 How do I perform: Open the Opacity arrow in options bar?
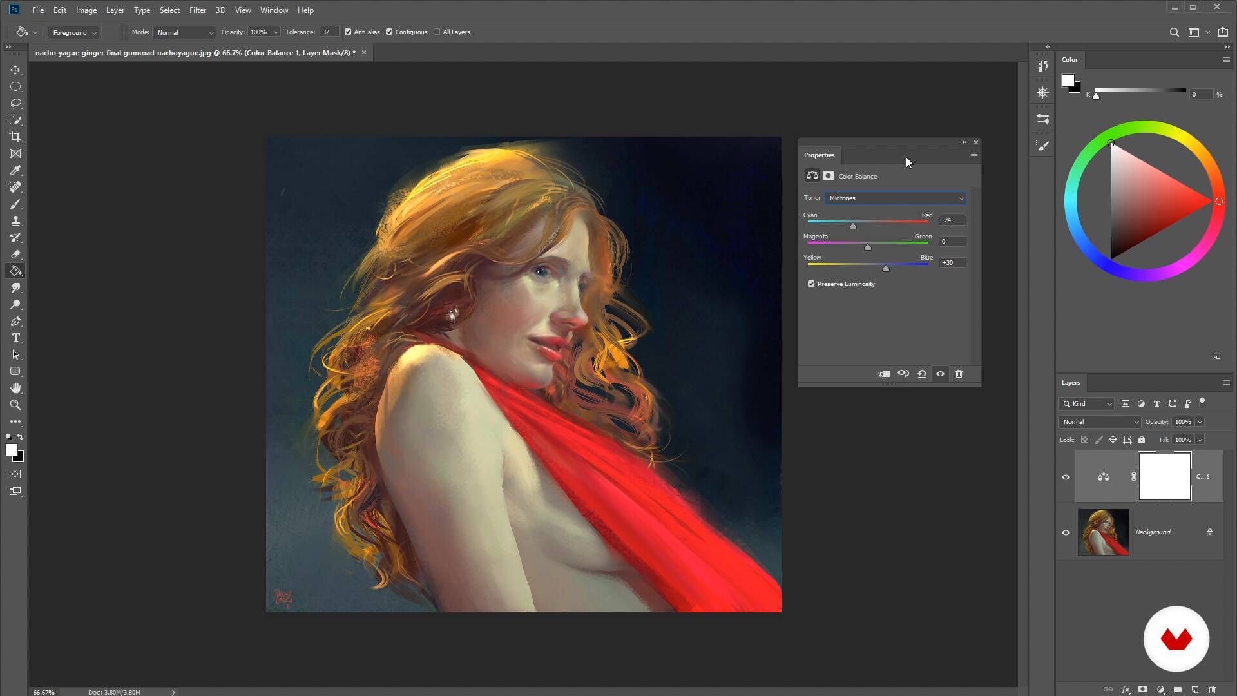(276, 32)
